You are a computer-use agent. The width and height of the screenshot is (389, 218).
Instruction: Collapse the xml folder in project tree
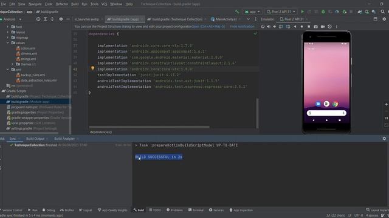[7, 70]
